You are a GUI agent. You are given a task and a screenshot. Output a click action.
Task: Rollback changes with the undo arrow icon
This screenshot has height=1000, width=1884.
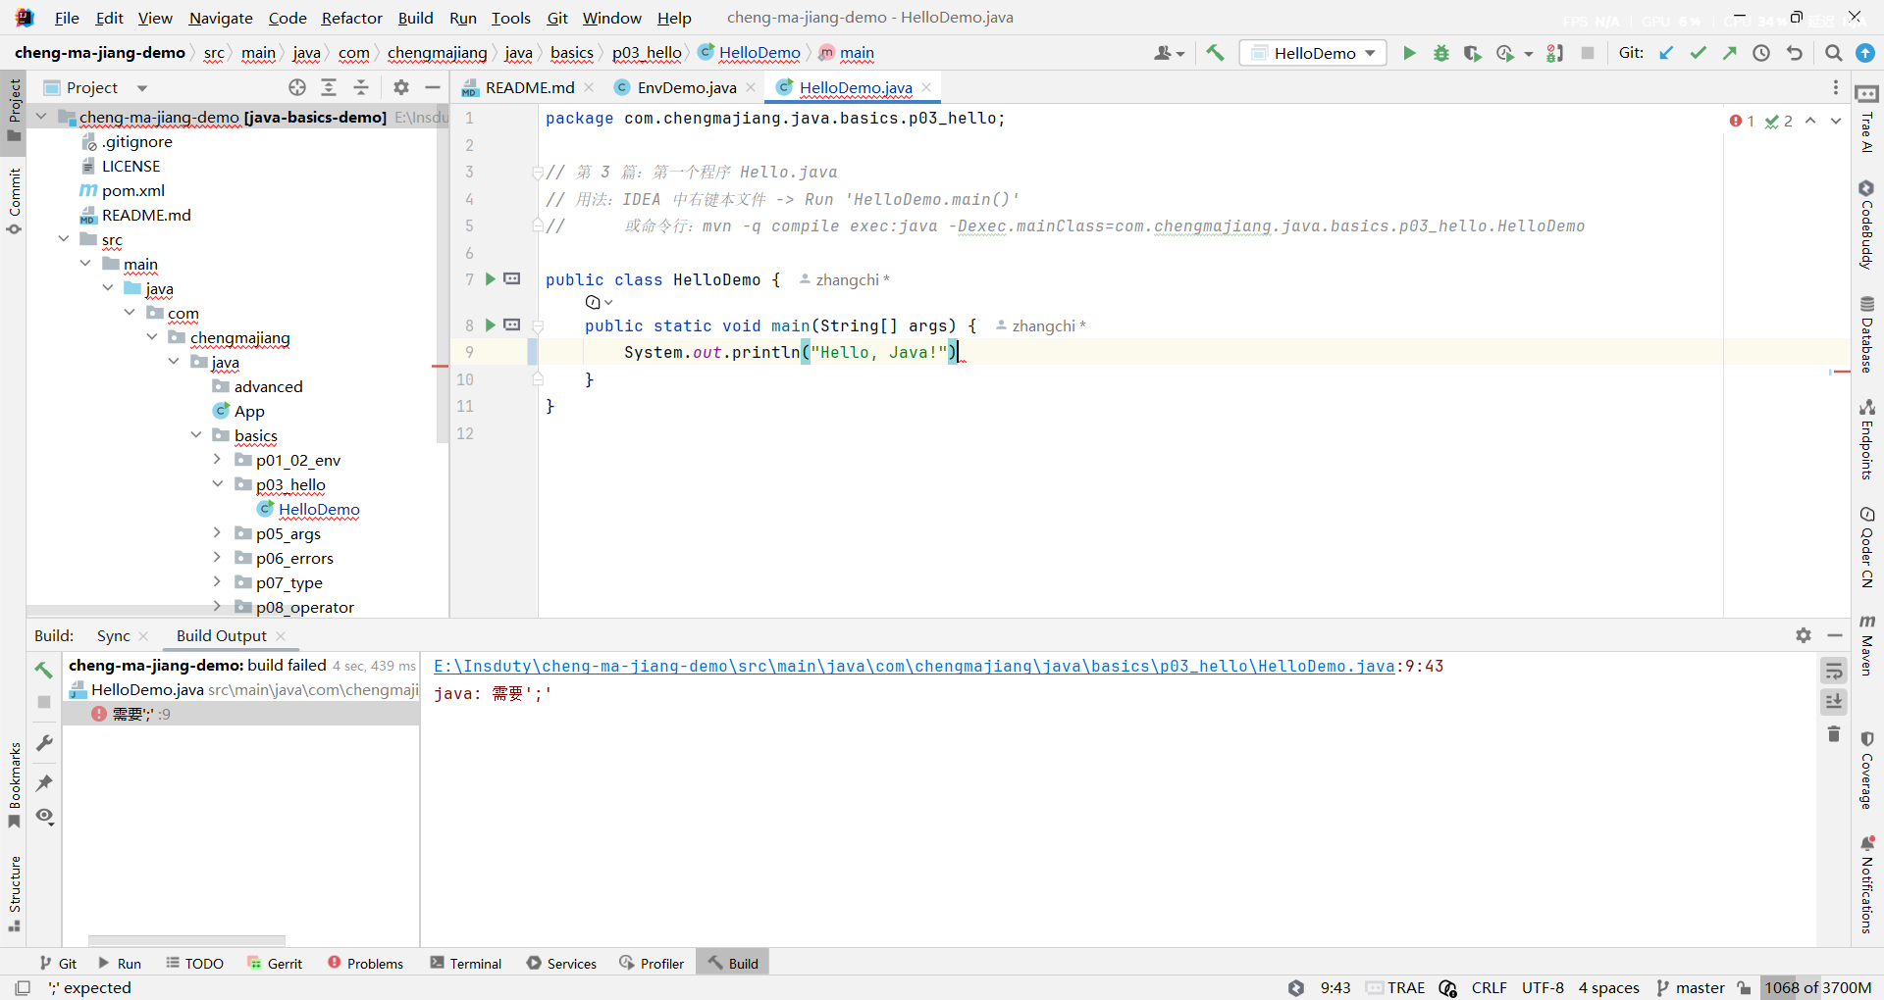(x=1794, y=53)
